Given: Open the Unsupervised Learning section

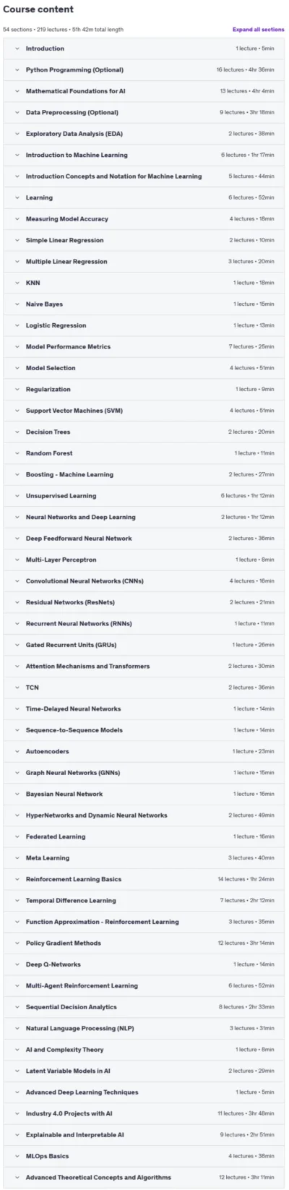Looking at the screenshot, I should 144,496.
